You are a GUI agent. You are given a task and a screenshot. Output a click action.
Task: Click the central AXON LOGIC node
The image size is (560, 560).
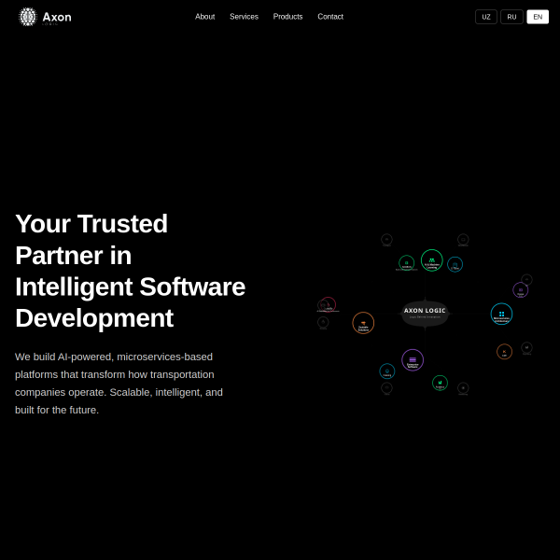pyautogui.click(x=425, y=314)
